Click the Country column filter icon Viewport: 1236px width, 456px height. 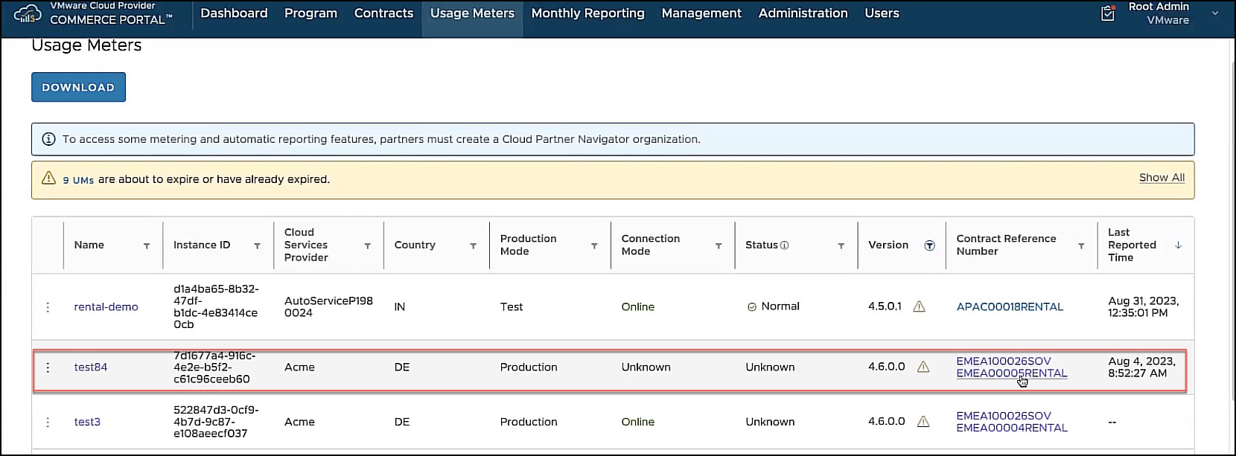[473, 246]
